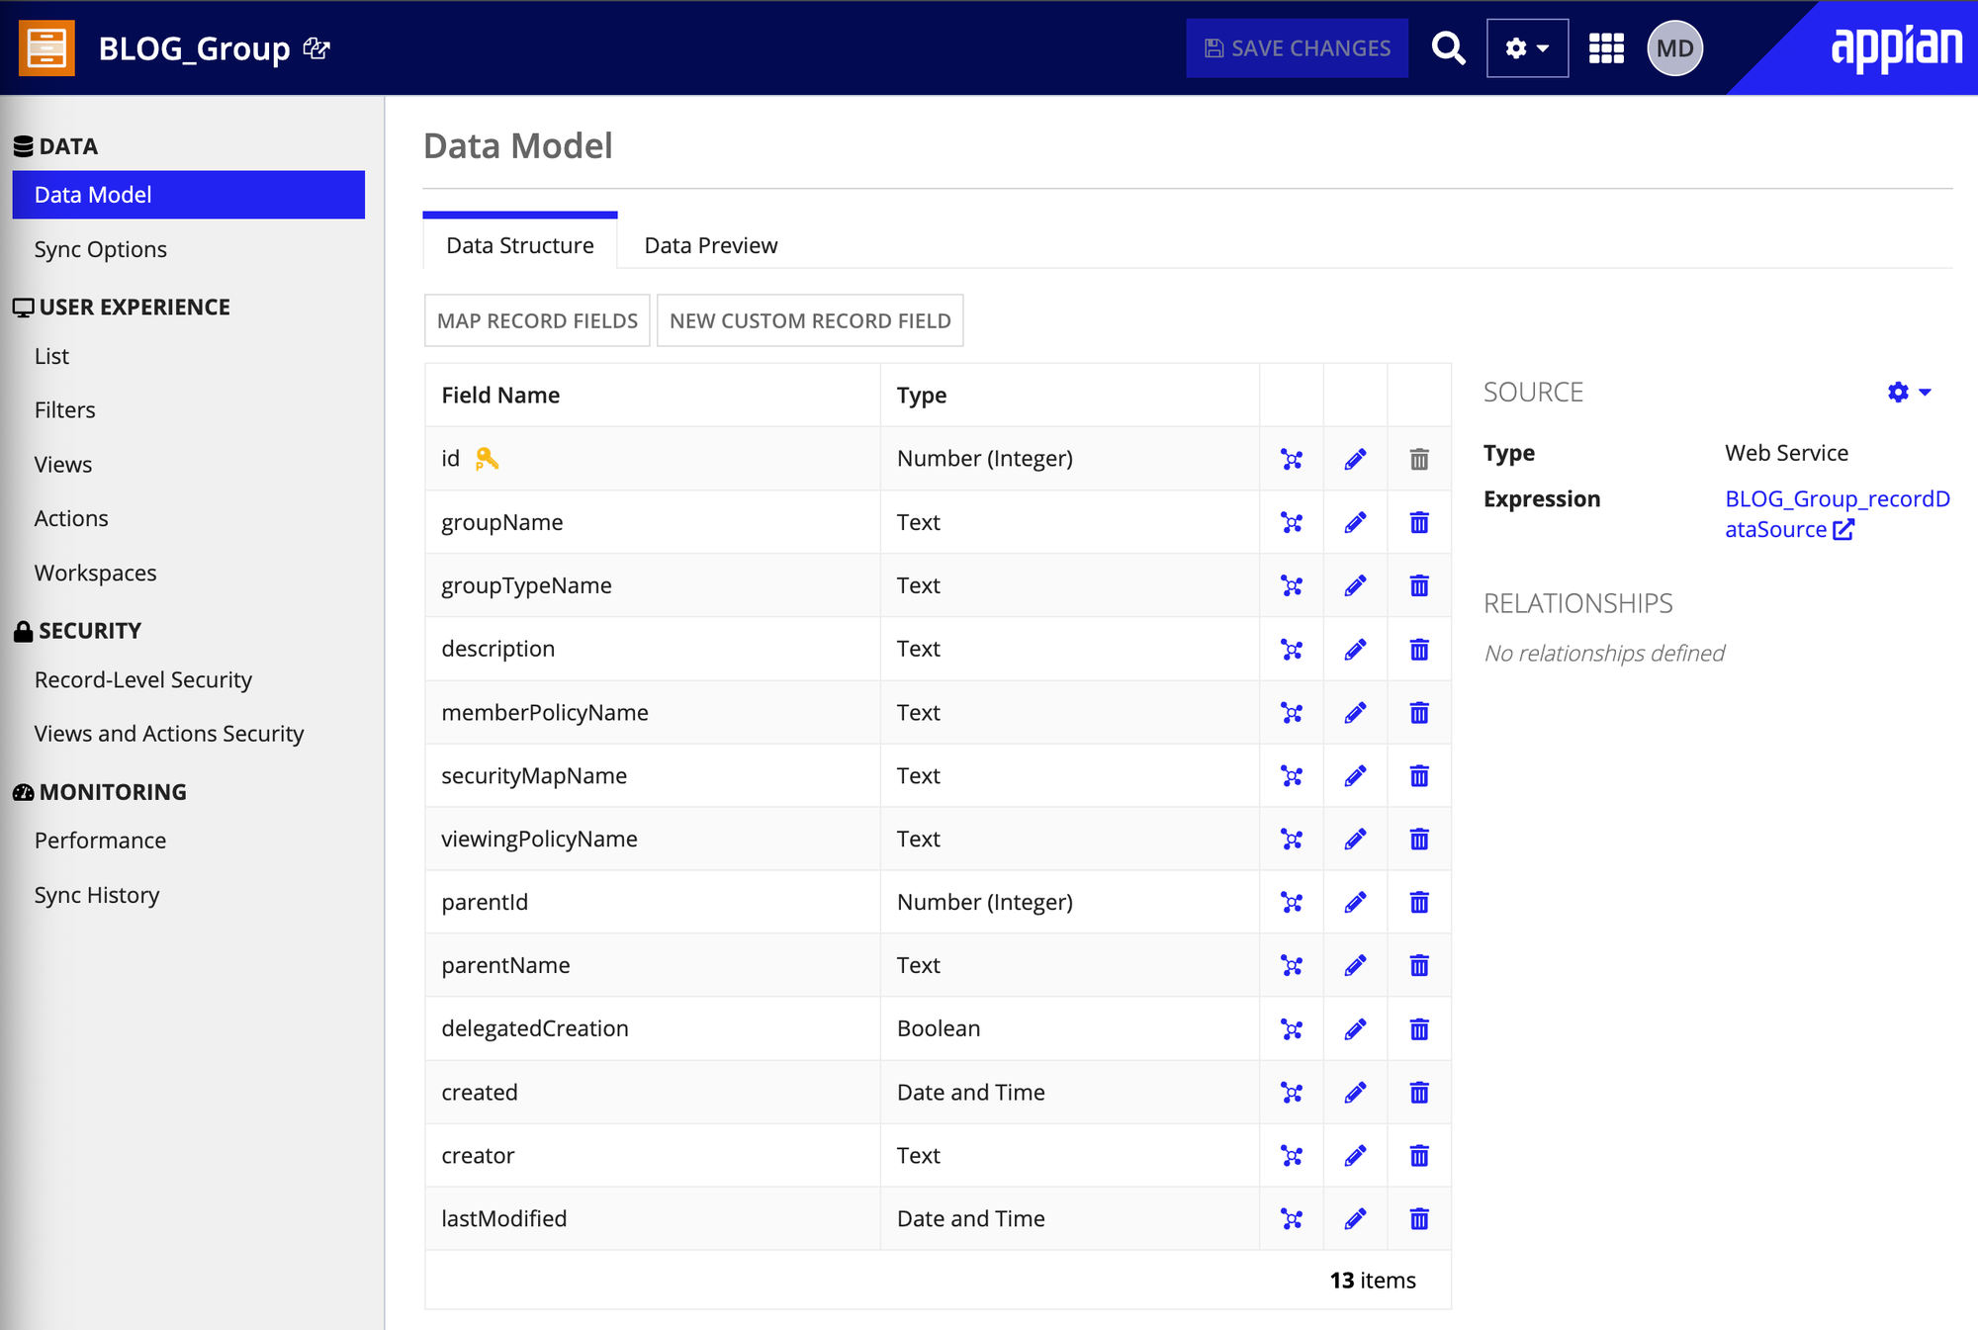Image resolution: width=1978 pixels, height=1330 pixels.
Task: Switch to the Data Preview tab
Action: [710, 245]
